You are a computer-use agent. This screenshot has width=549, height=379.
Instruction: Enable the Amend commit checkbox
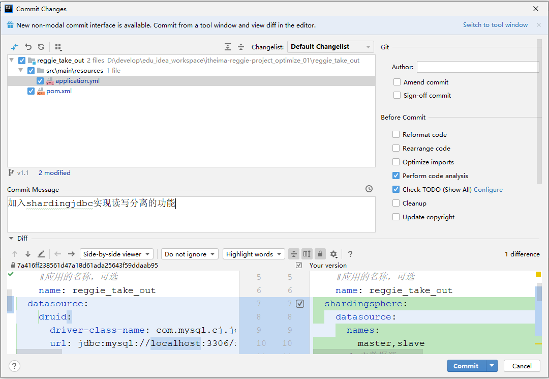click(x=396, y=82)
